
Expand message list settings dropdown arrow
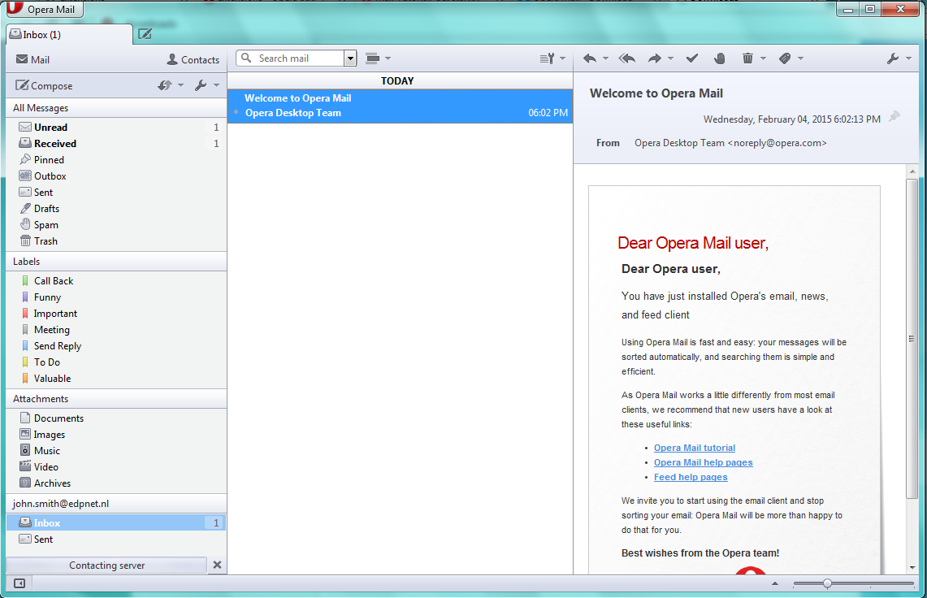562,58
